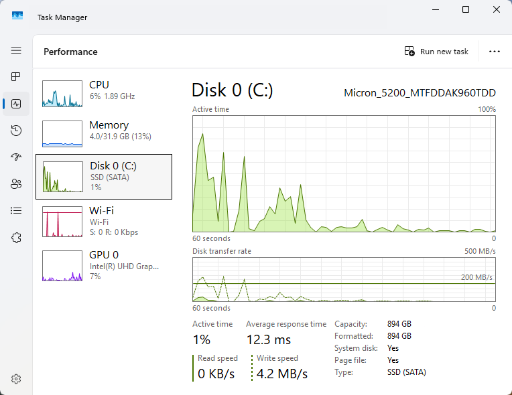Select the Disk 0 (C:) entry
Screen dimensions: 512x395
pos(104,177)
